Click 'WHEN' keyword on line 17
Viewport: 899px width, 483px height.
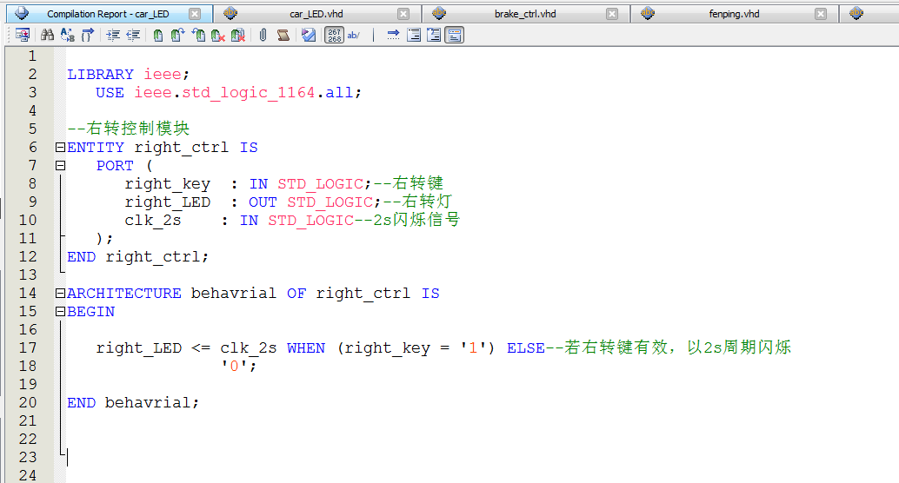[306, 348]
